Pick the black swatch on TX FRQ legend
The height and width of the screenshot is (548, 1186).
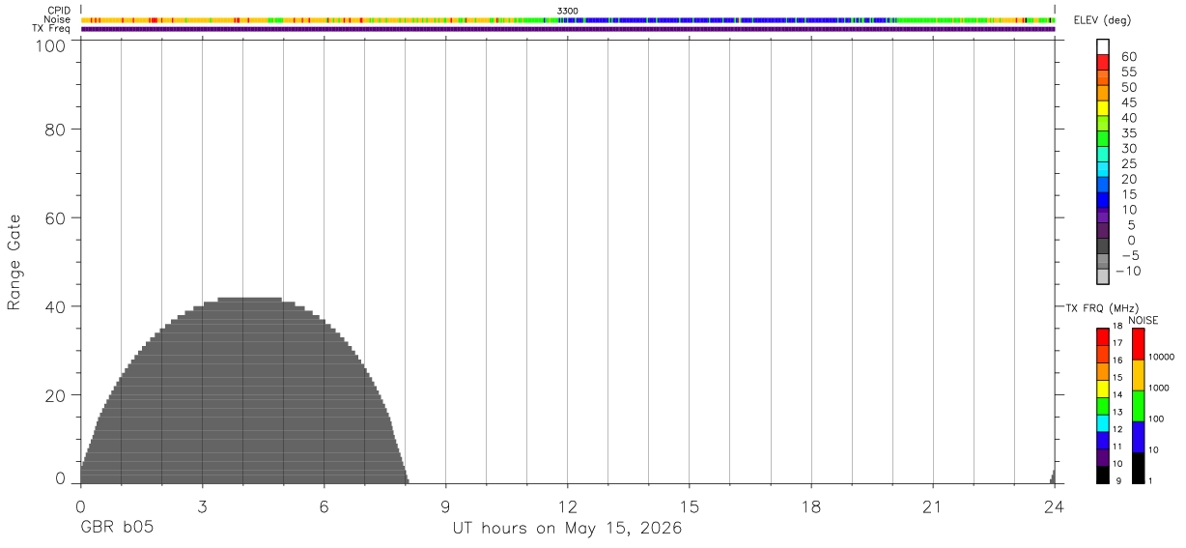click(x=1103, y=475)
